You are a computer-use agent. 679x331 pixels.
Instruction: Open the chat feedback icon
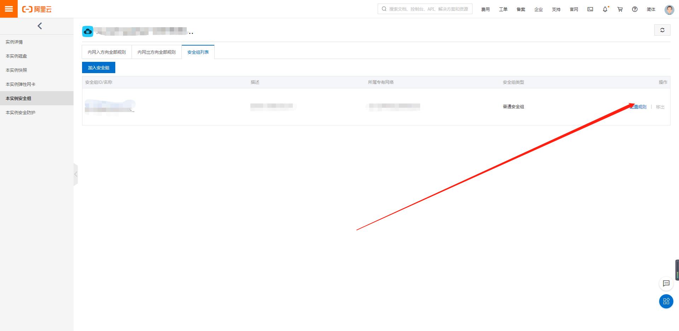(666, 283)
